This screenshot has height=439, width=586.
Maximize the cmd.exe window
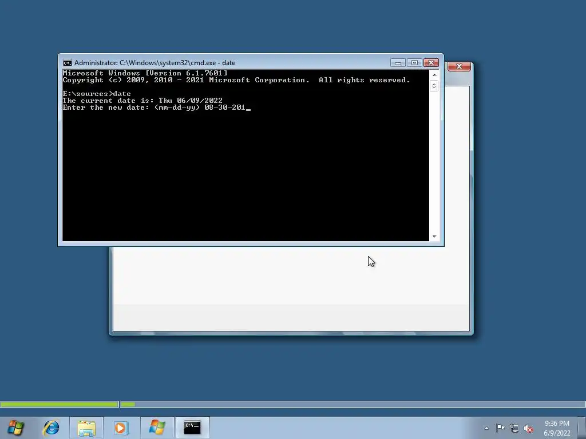pyautogui.click(x=414, y=63)
